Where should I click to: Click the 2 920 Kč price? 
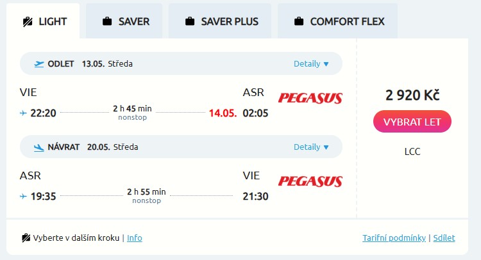(412, 95)
